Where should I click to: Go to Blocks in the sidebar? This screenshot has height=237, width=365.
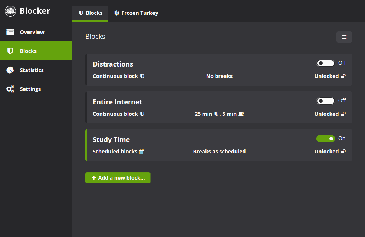(x=36, y=51)
